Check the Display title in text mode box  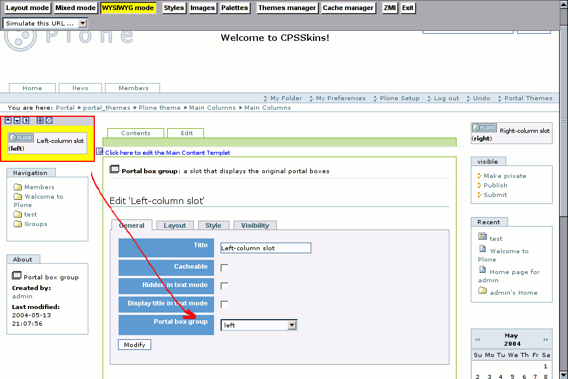(224, 304)
